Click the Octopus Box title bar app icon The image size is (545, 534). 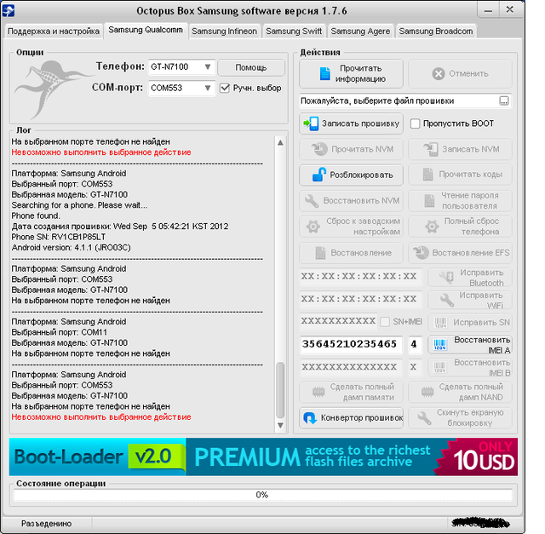9,11
